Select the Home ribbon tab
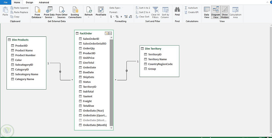272x138 pixels. 17,2
